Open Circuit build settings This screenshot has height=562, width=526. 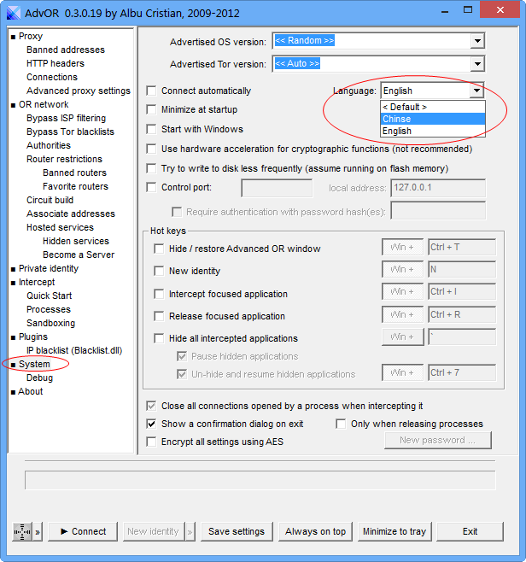[x=50, y=200]
